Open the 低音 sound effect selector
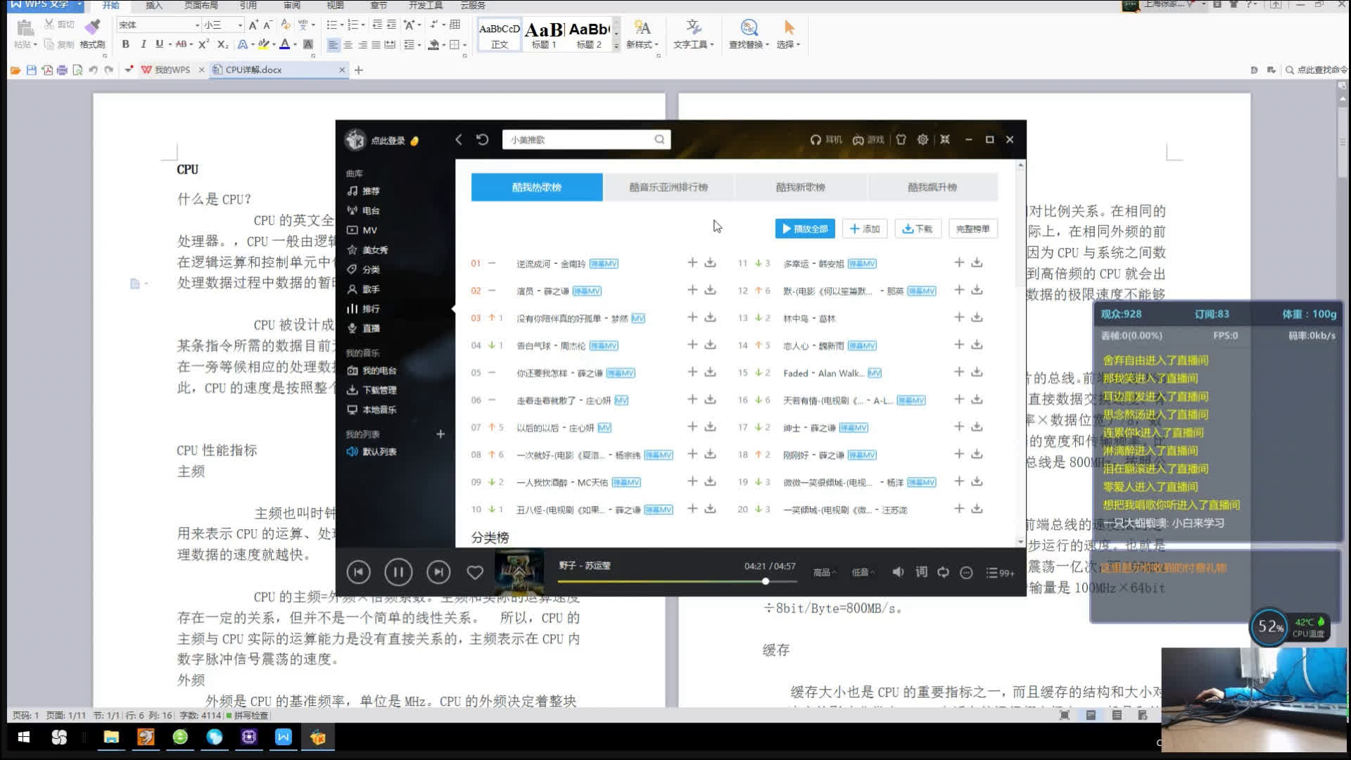1351x760 pixels. [x=863, y=573]
